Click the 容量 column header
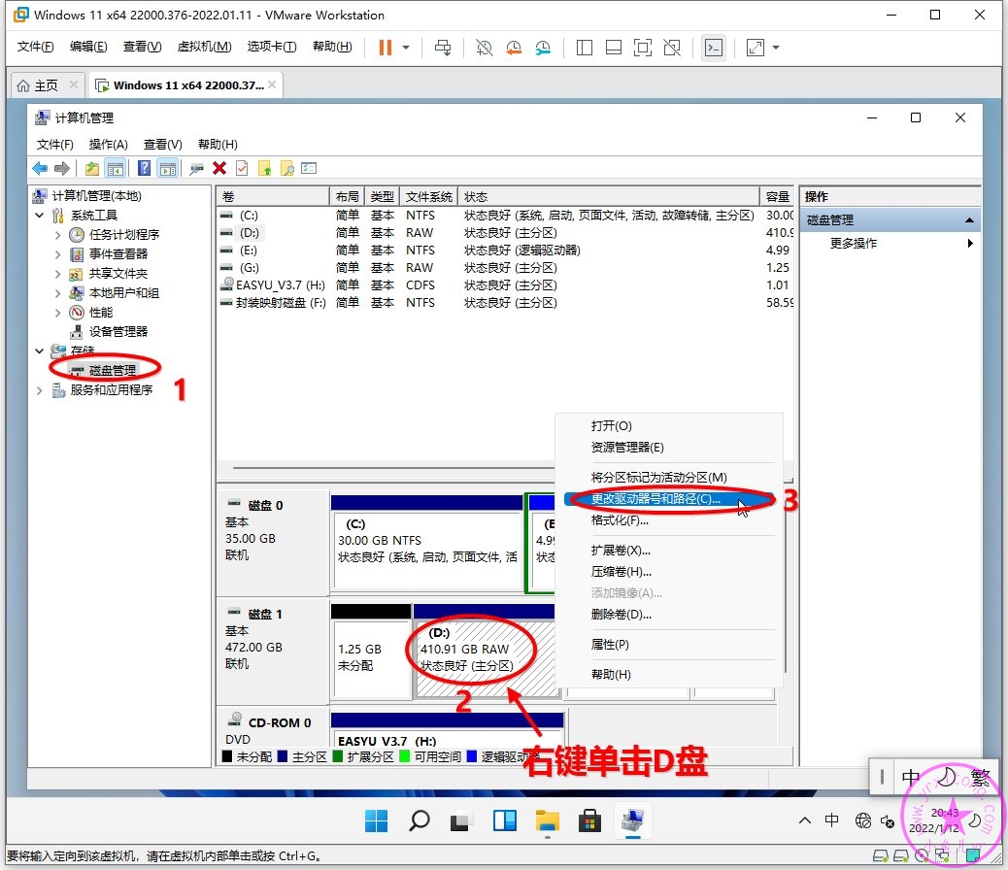The image size is (1008, 870). click(x=777, y=197)
